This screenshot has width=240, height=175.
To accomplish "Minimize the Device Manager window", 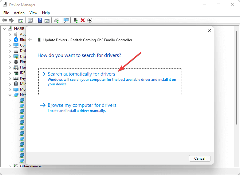I will (205, 5).
